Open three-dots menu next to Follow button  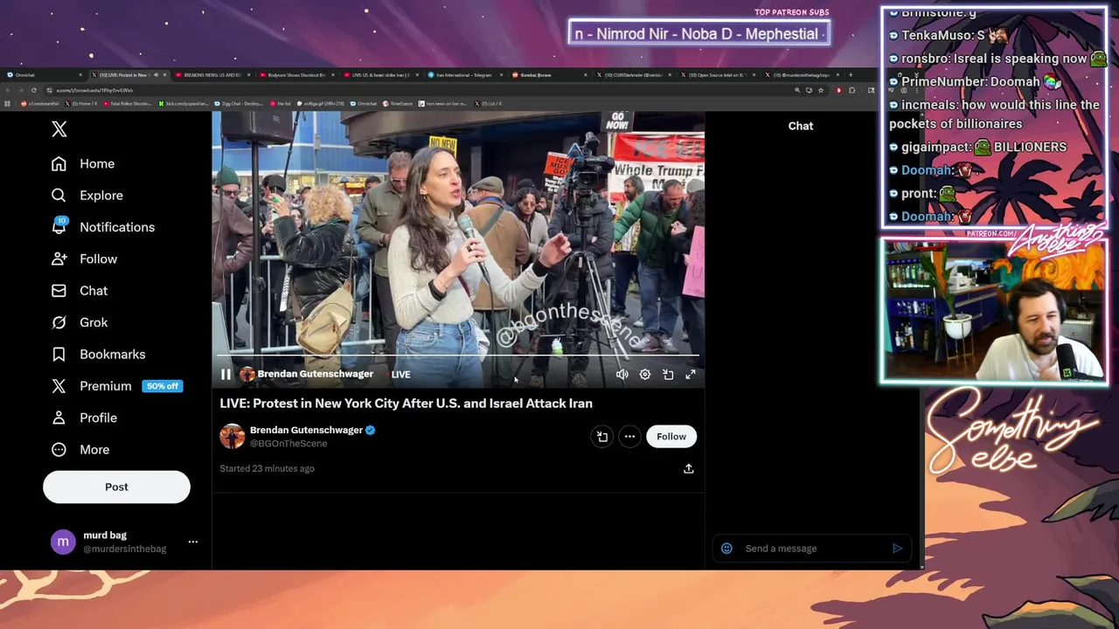coord(629,437)
